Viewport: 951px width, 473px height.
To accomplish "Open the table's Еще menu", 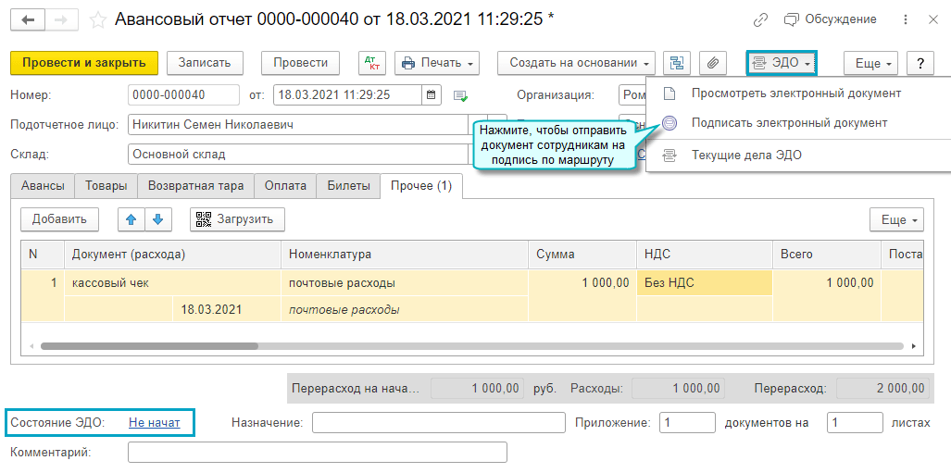I will pyautogui.click(x=896, y=220).
